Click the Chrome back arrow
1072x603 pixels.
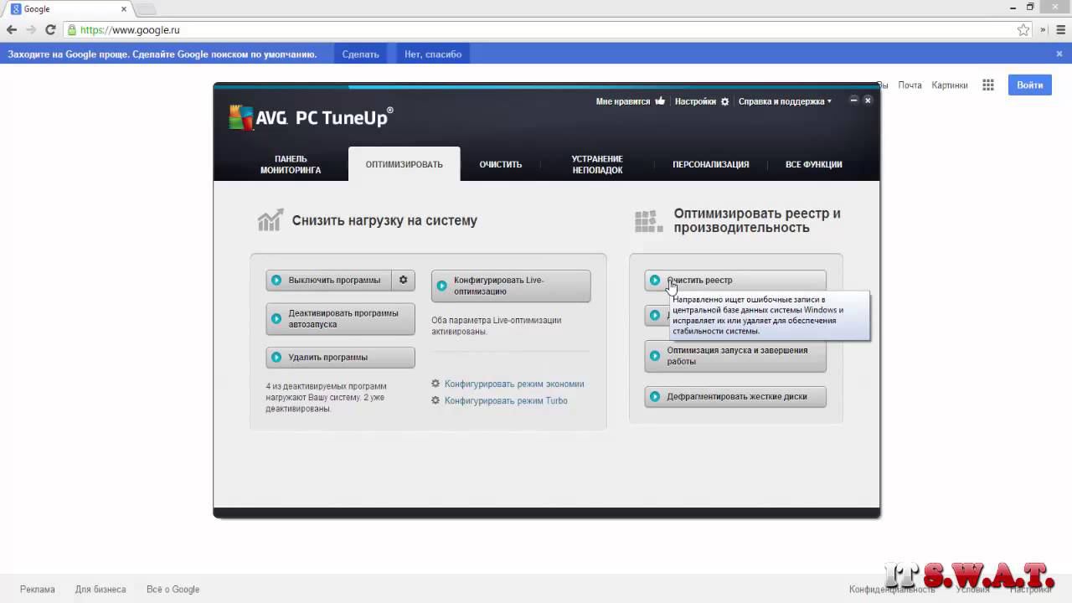pyautogui.click(x=12, y=29)
